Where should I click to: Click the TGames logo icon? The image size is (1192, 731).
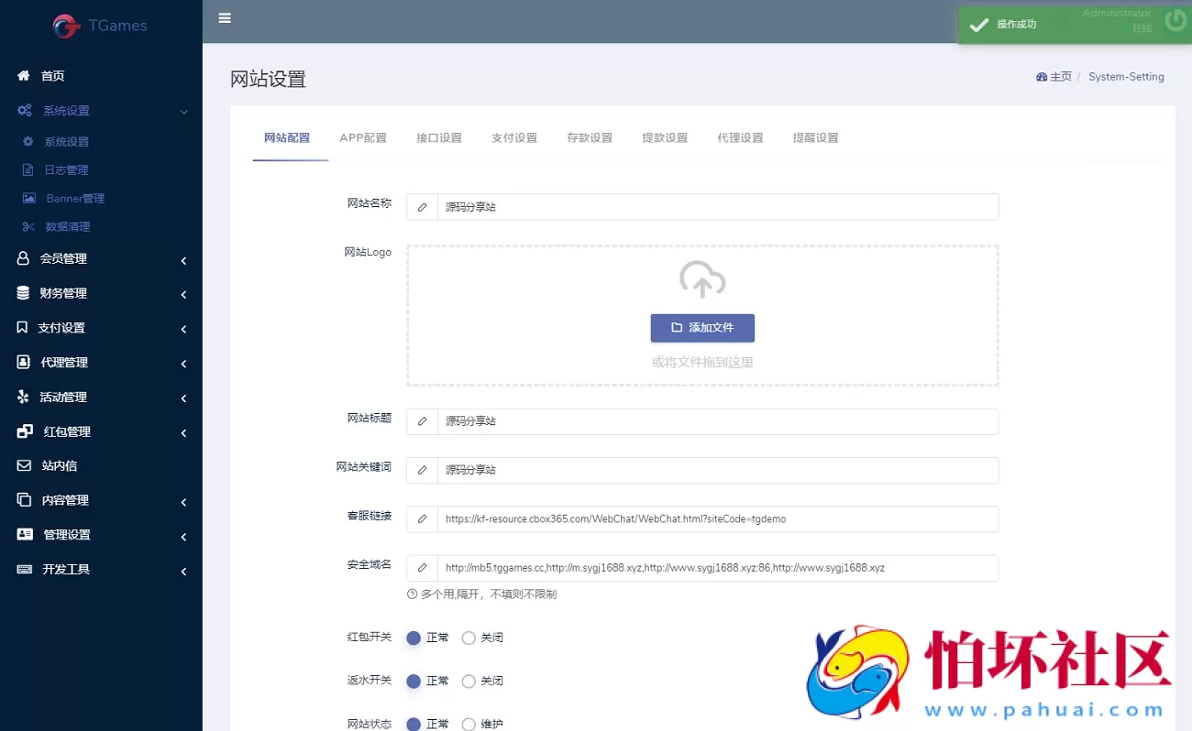65,26
